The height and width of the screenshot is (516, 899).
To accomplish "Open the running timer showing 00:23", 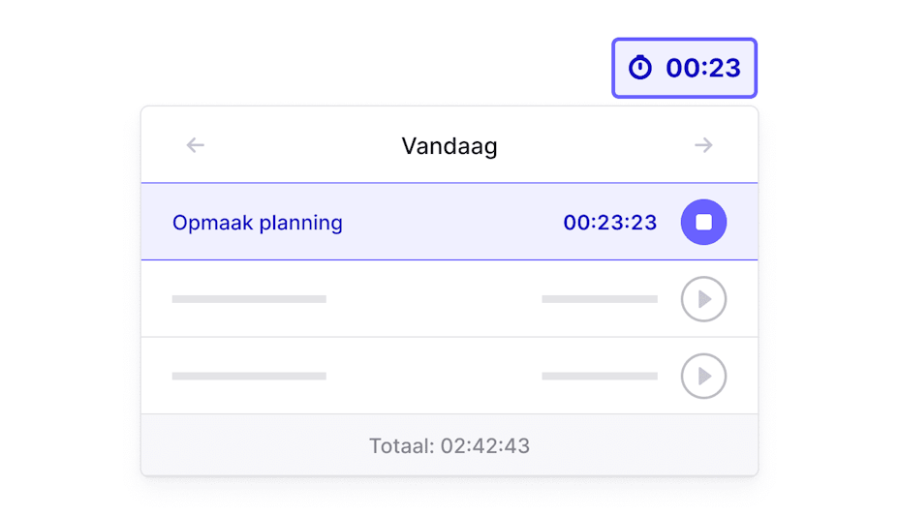I will click(x=684, y=68).
